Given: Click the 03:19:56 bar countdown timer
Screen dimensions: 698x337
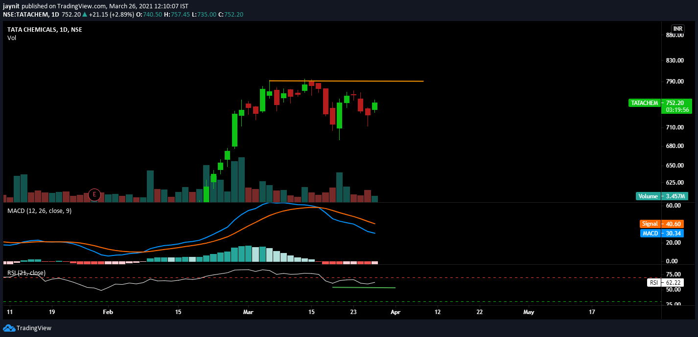Looking at the screenshot, I should pos(677,110).
